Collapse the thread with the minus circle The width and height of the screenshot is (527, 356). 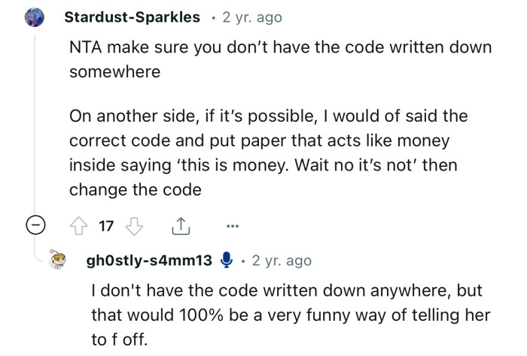pos(34,225)
